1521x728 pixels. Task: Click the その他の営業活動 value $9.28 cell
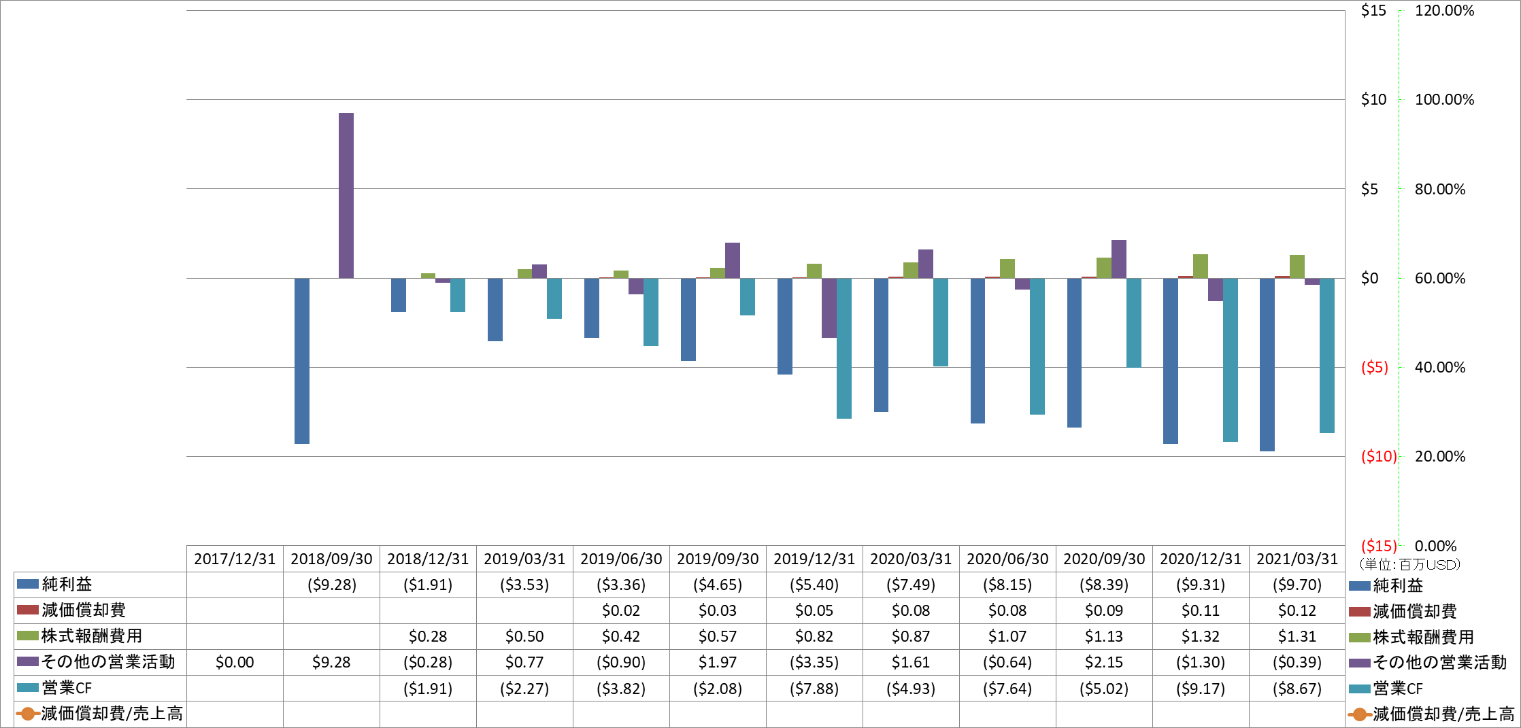331,662
